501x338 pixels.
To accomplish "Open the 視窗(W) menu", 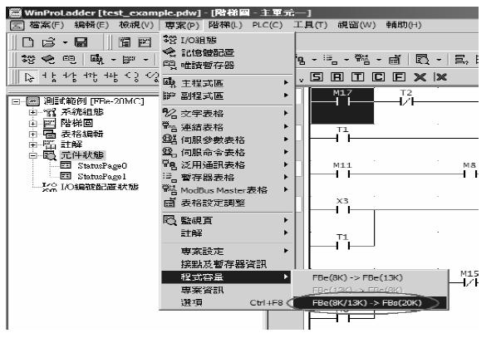I will (356, 25).
